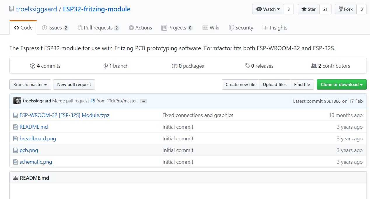Open the Projects tab
Image resolution: width=370 pixels, height=199 pixels.
(177, 28)
